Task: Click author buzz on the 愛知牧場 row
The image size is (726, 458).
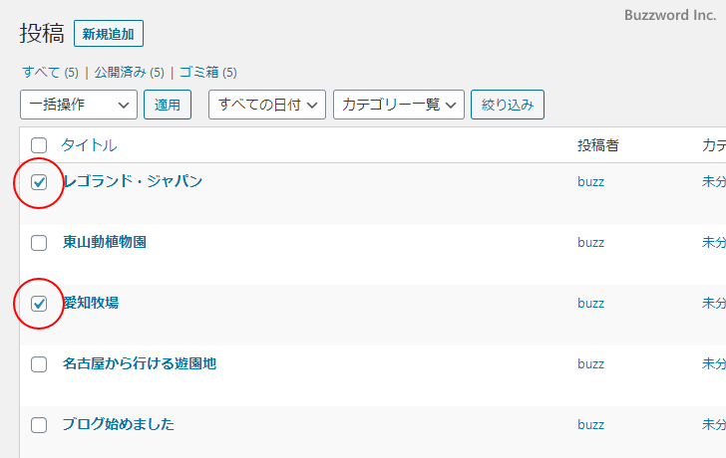Action: click(x=590, y=304)
